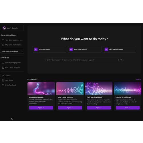
Task: Click the 'Early Warning Signals' playbook card title
Action: [94, 97]
